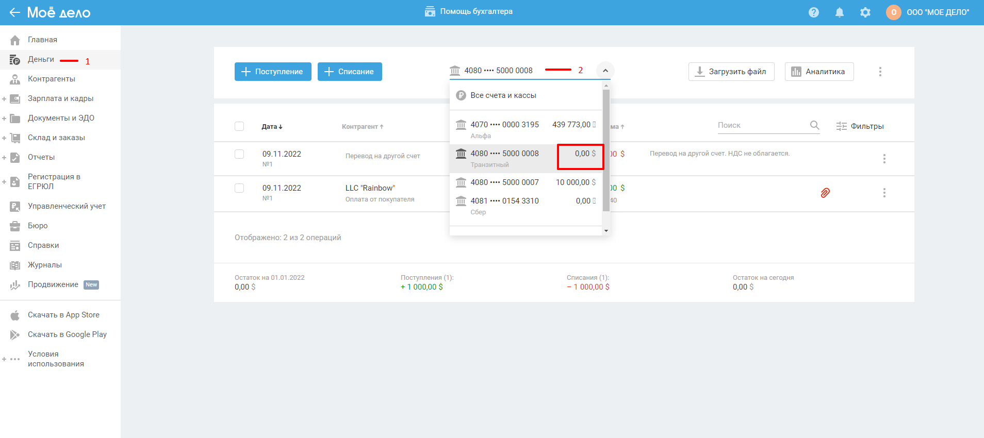Click the Помощь бухгалтера header link
Viewport: 984px width, 438px height.
pos(469,11)
